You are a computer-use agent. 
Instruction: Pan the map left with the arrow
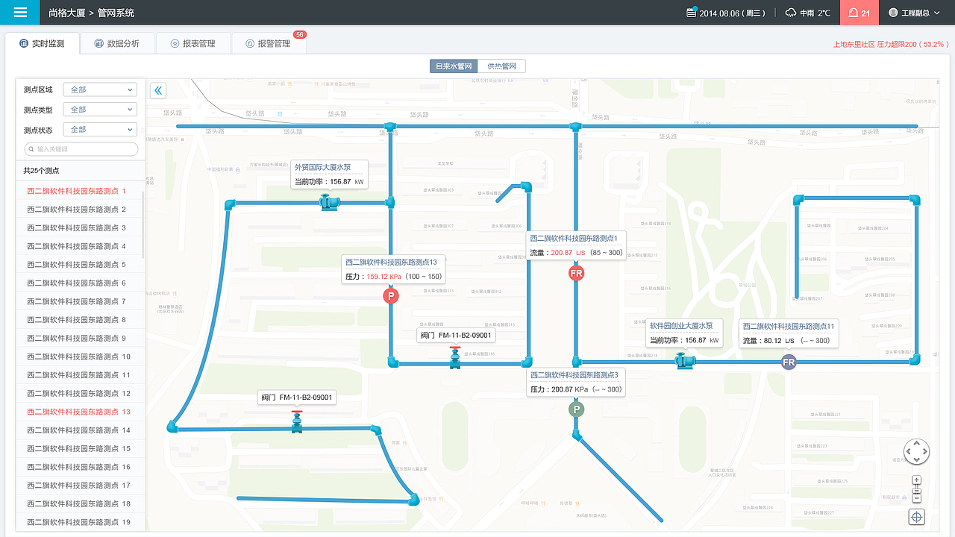[909, 452]
